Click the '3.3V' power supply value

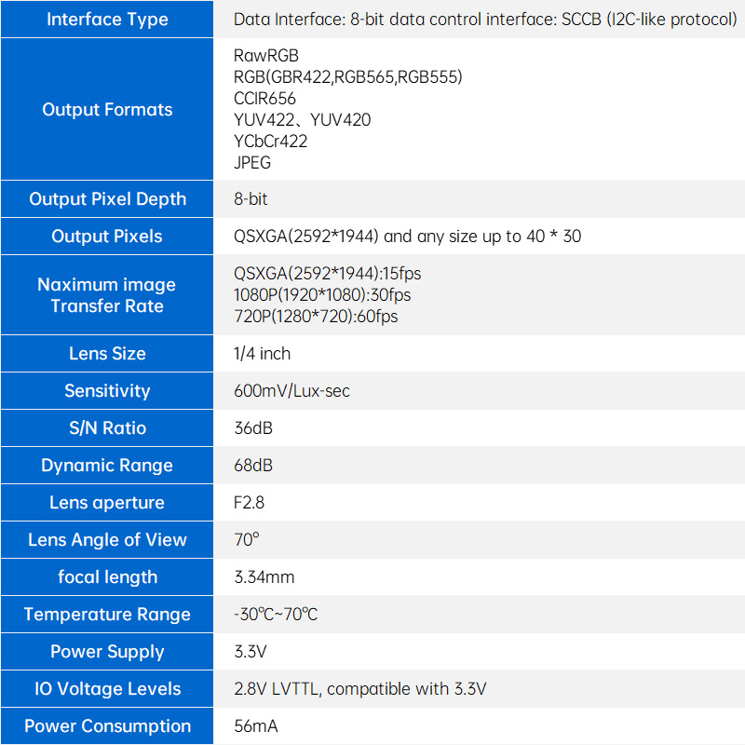click(251, 652)
